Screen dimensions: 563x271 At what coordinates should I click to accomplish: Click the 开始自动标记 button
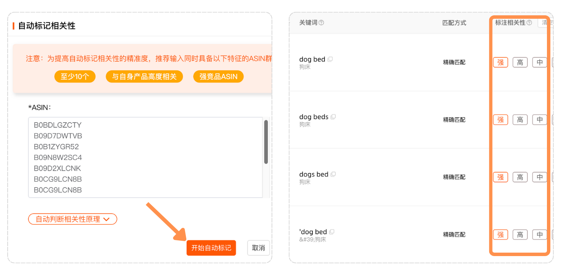(211, 248)
